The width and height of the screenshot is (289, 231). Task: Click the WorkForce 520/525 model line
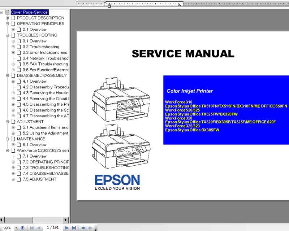[182, 110]
